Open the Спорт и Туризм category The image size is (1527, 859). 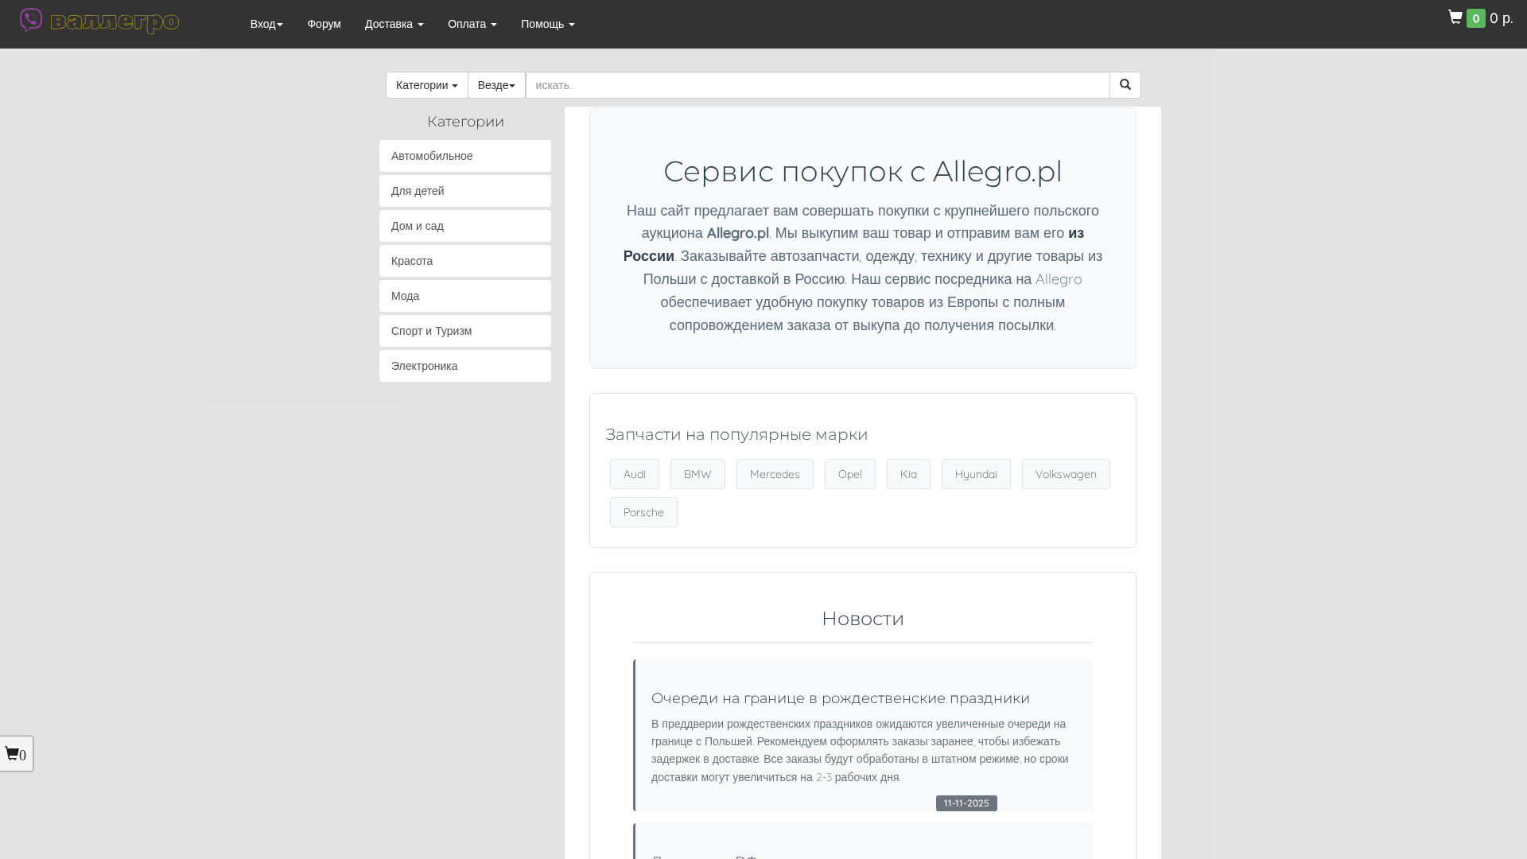pyautogui.click(x=464, y=330)
